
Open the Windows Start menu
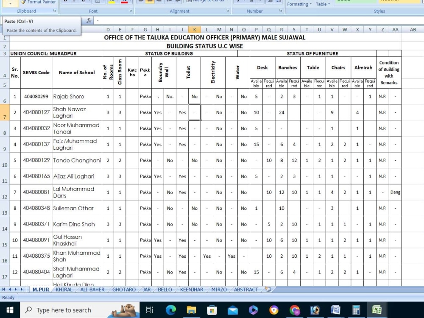[10, 310]
